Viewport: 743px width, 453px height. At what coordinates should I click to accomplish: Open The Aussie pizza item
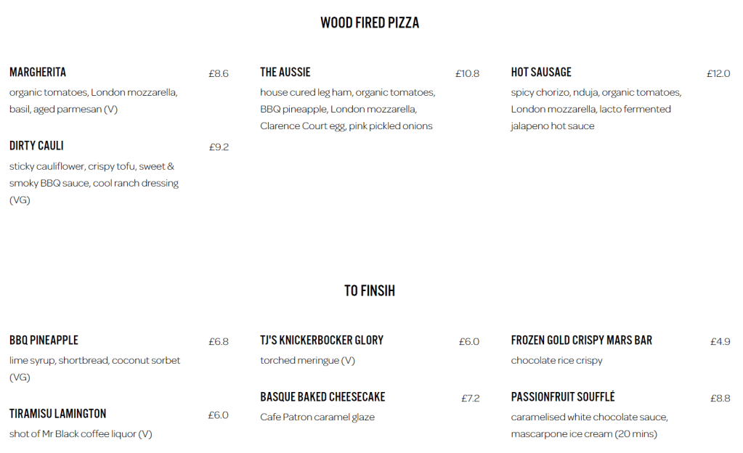pyautogui.click(x=285, y=73)
